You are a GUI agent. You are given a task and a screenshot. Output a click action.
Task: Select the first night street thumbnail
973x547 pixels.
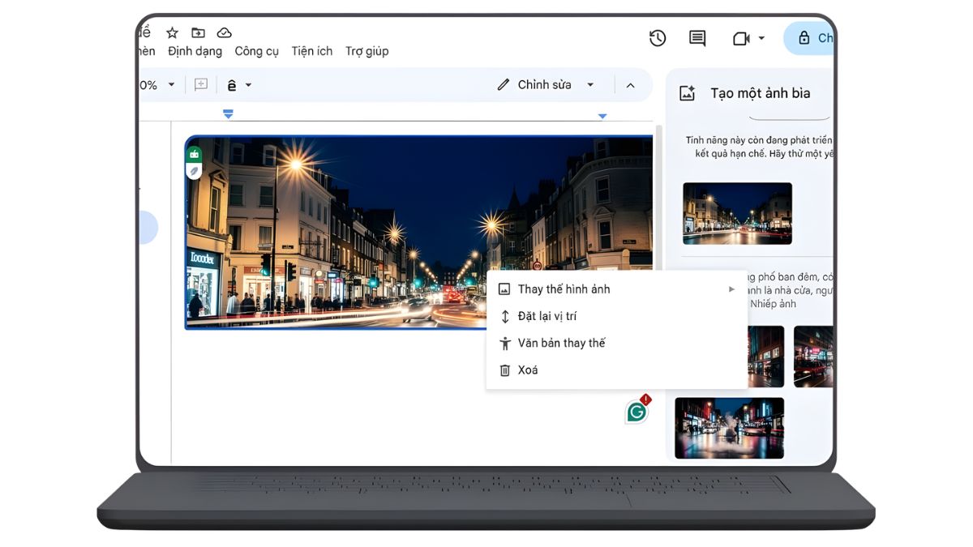(737, 213)
